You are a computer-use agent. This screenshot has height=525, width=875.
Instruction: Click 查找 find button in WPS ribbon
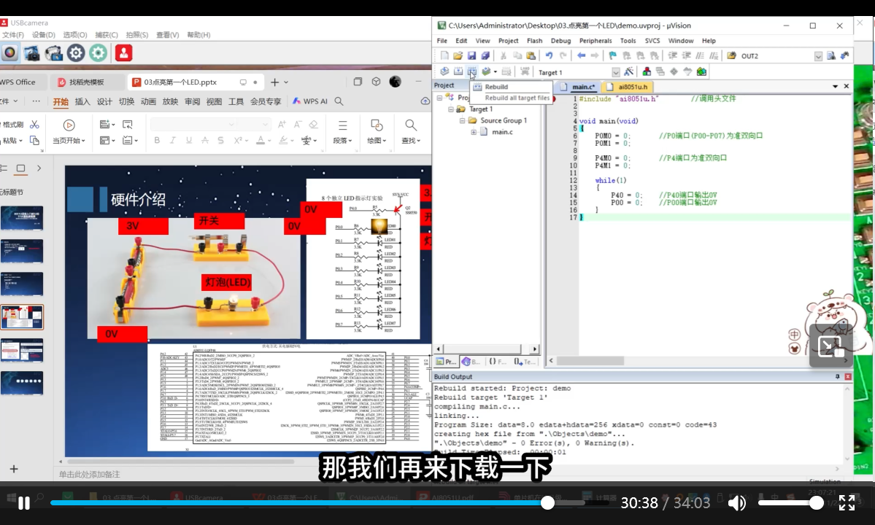[411, 131]
